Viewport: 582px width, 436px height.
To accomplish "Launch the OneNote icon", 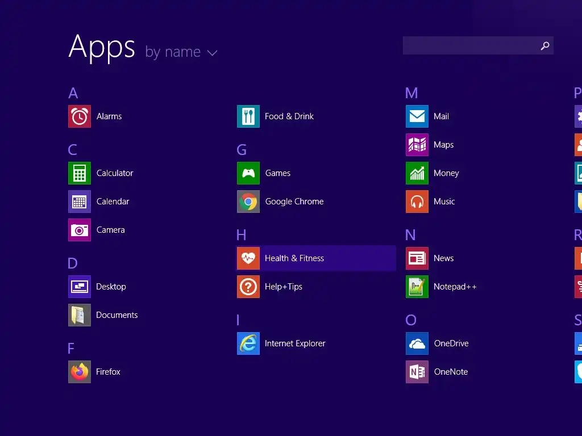I will [417, 372].
